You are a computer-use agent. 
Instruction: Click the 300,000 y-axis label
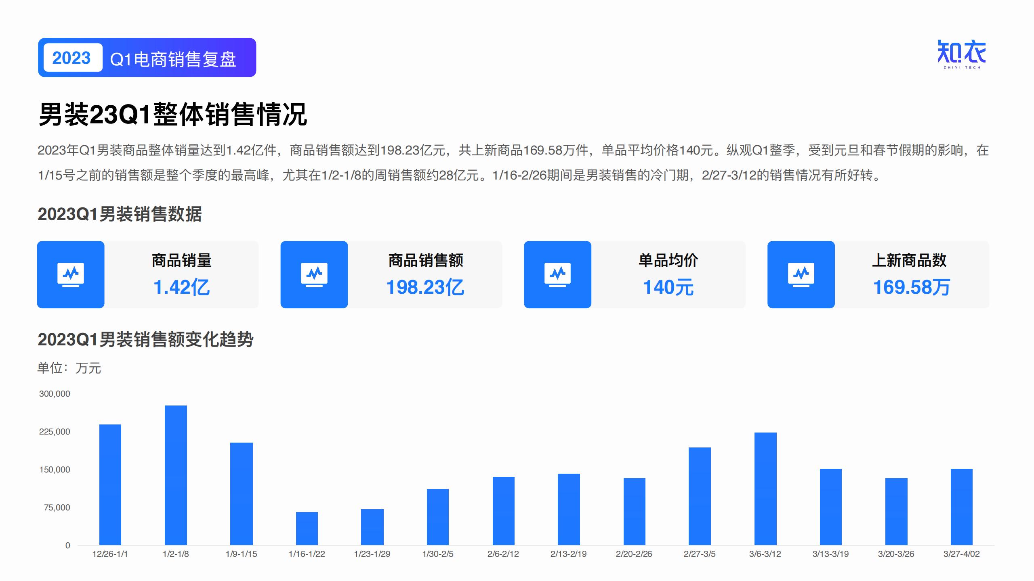click(55, 394)
